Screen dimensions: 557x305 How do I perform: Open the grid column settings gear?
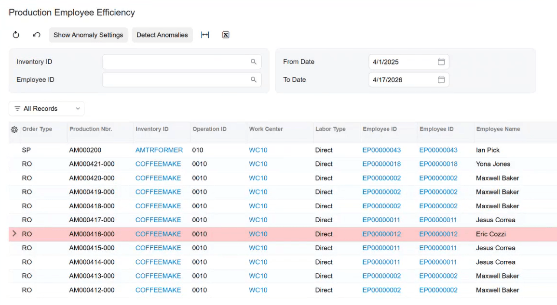click(x=14, y=130)
